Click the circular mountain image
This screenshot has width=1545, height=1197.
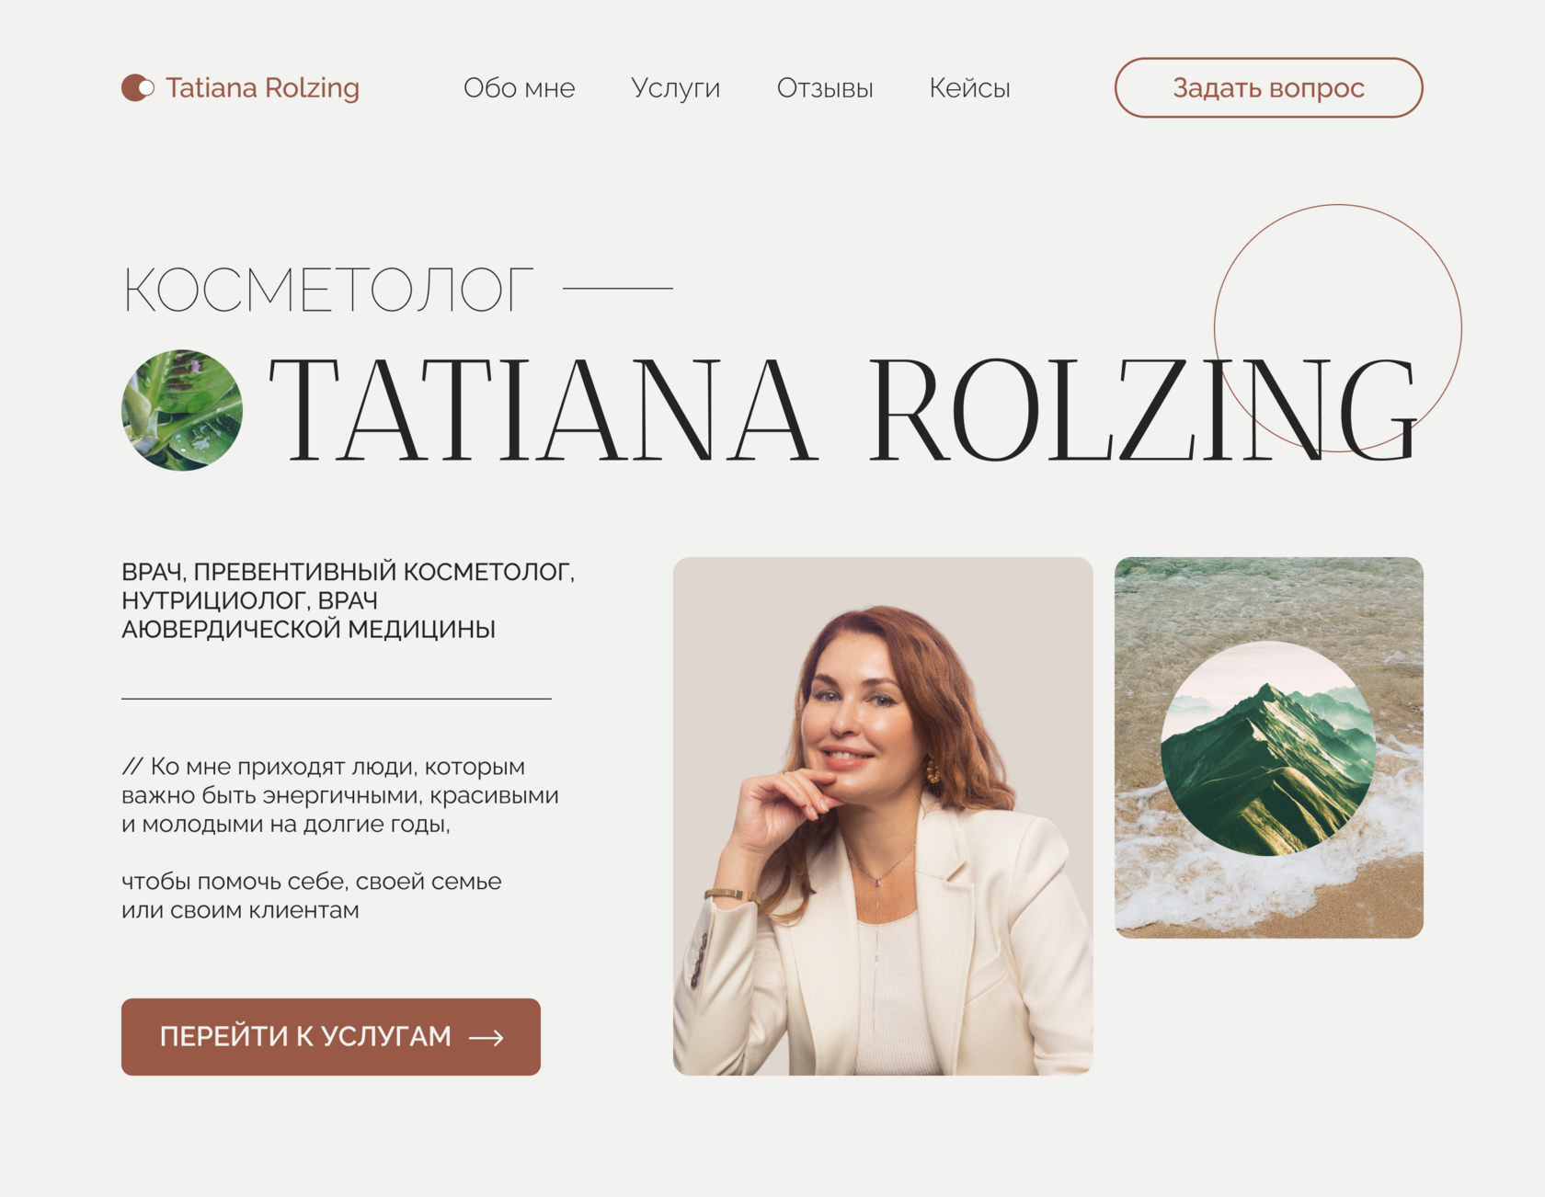(1268, 748)
